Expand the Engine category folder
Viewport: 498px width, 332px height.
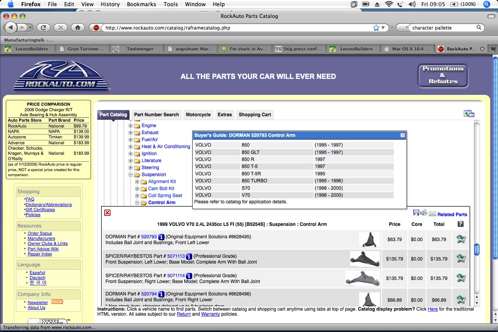(131, 126)
